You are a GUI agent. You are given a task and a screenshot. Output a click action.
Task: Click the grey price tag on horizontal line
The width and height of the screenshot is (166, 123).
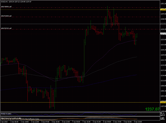click(x=163, y=24)
